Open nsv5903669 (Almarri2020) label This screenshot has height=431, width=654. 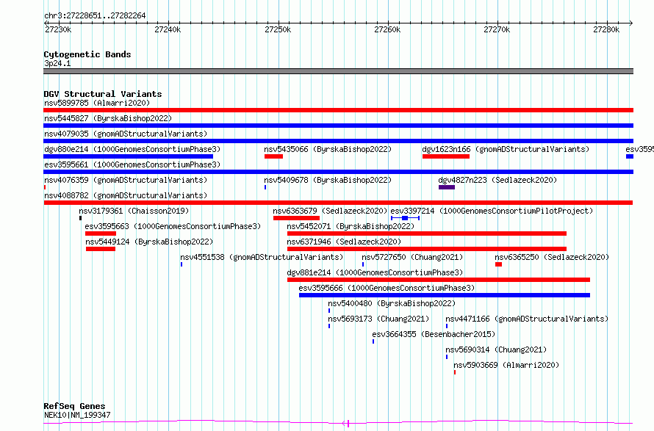point(506,365)
